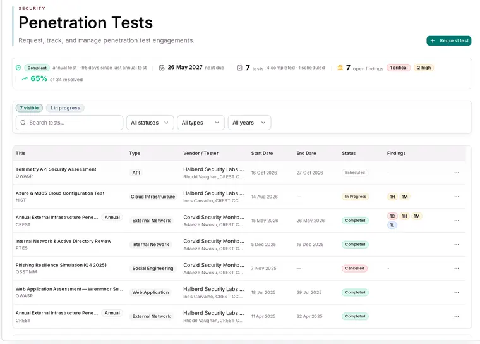
Task: Click the Social Engineering type tag
Action: tap(153, 268)
